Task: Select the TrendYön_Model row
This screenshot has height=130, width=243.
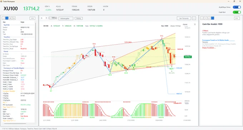Action: (18, 49)
